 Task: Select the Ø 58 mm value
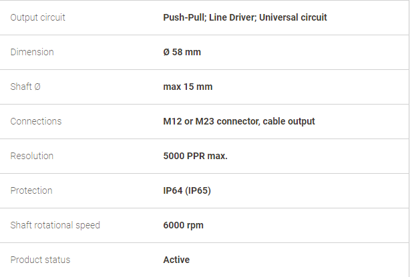[182, 52]
